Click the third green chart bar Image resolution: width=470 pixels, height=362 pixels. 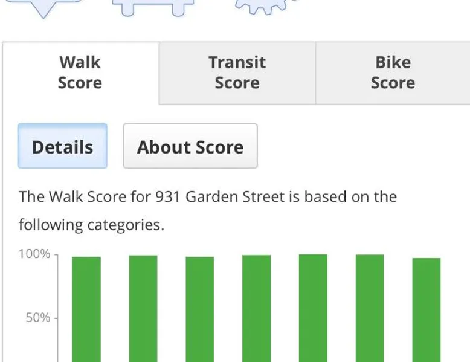pyautogui.click(x=199, y=308)
